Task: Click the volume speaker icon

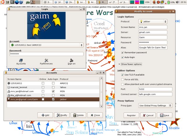Action: coord(177,2)
